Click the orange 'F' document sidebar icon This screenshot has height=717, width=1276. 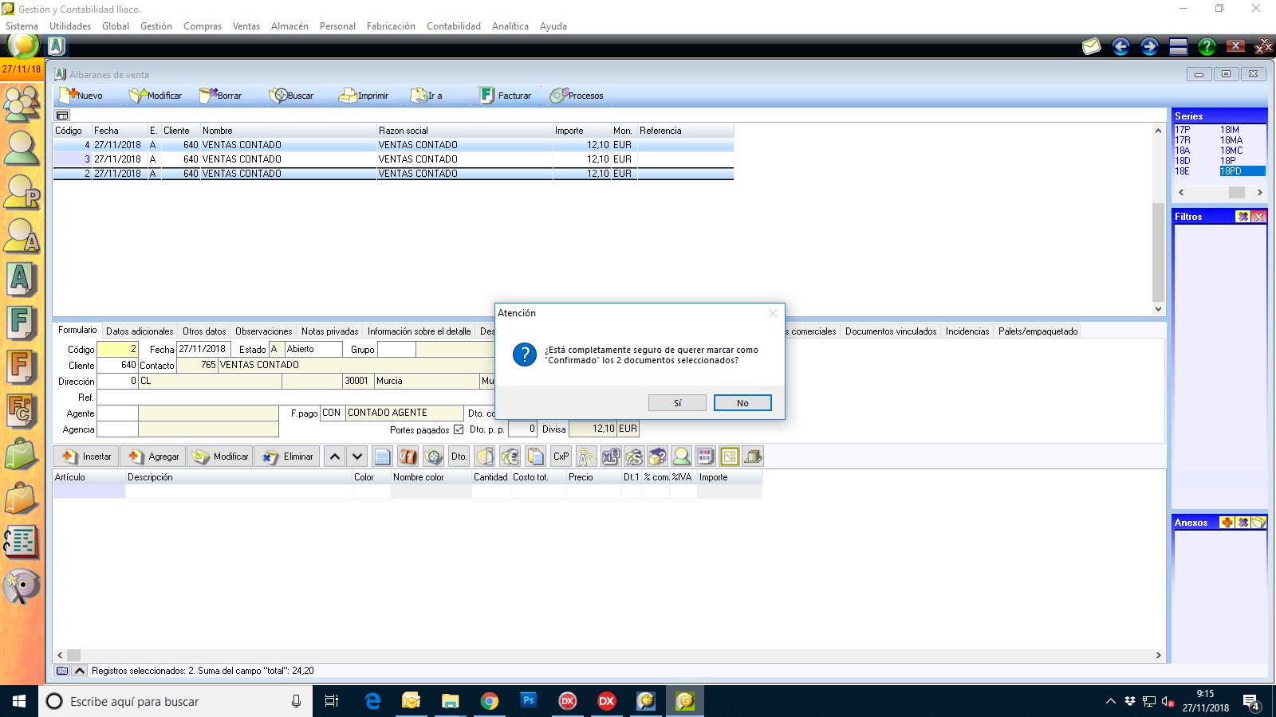click(22, 366)
